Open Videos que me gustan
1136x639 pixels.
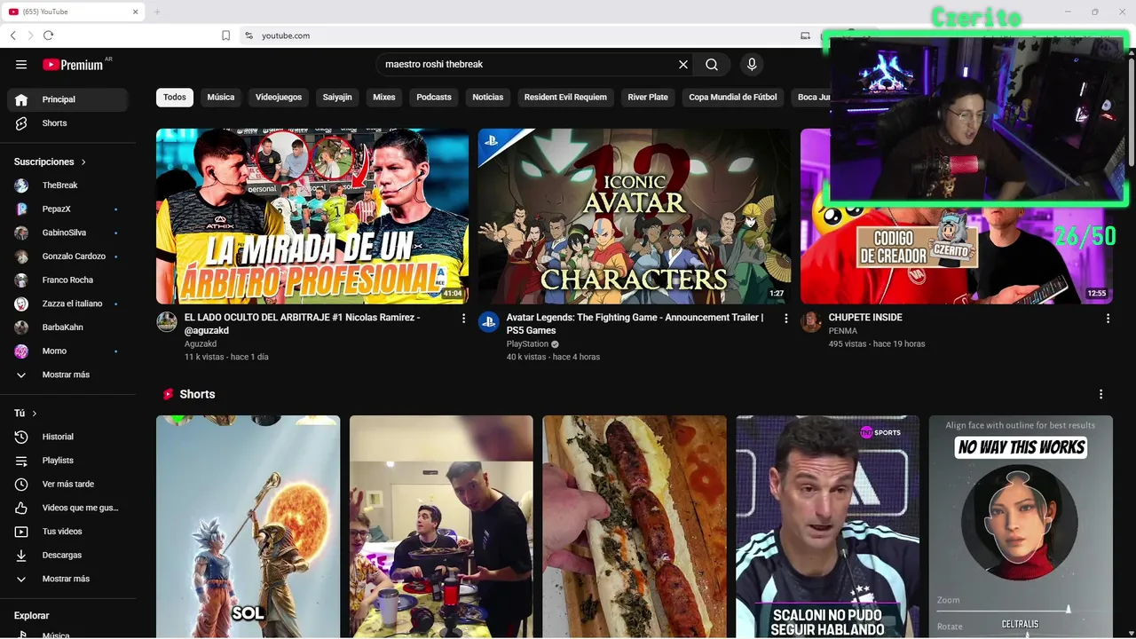click(67, 508)
